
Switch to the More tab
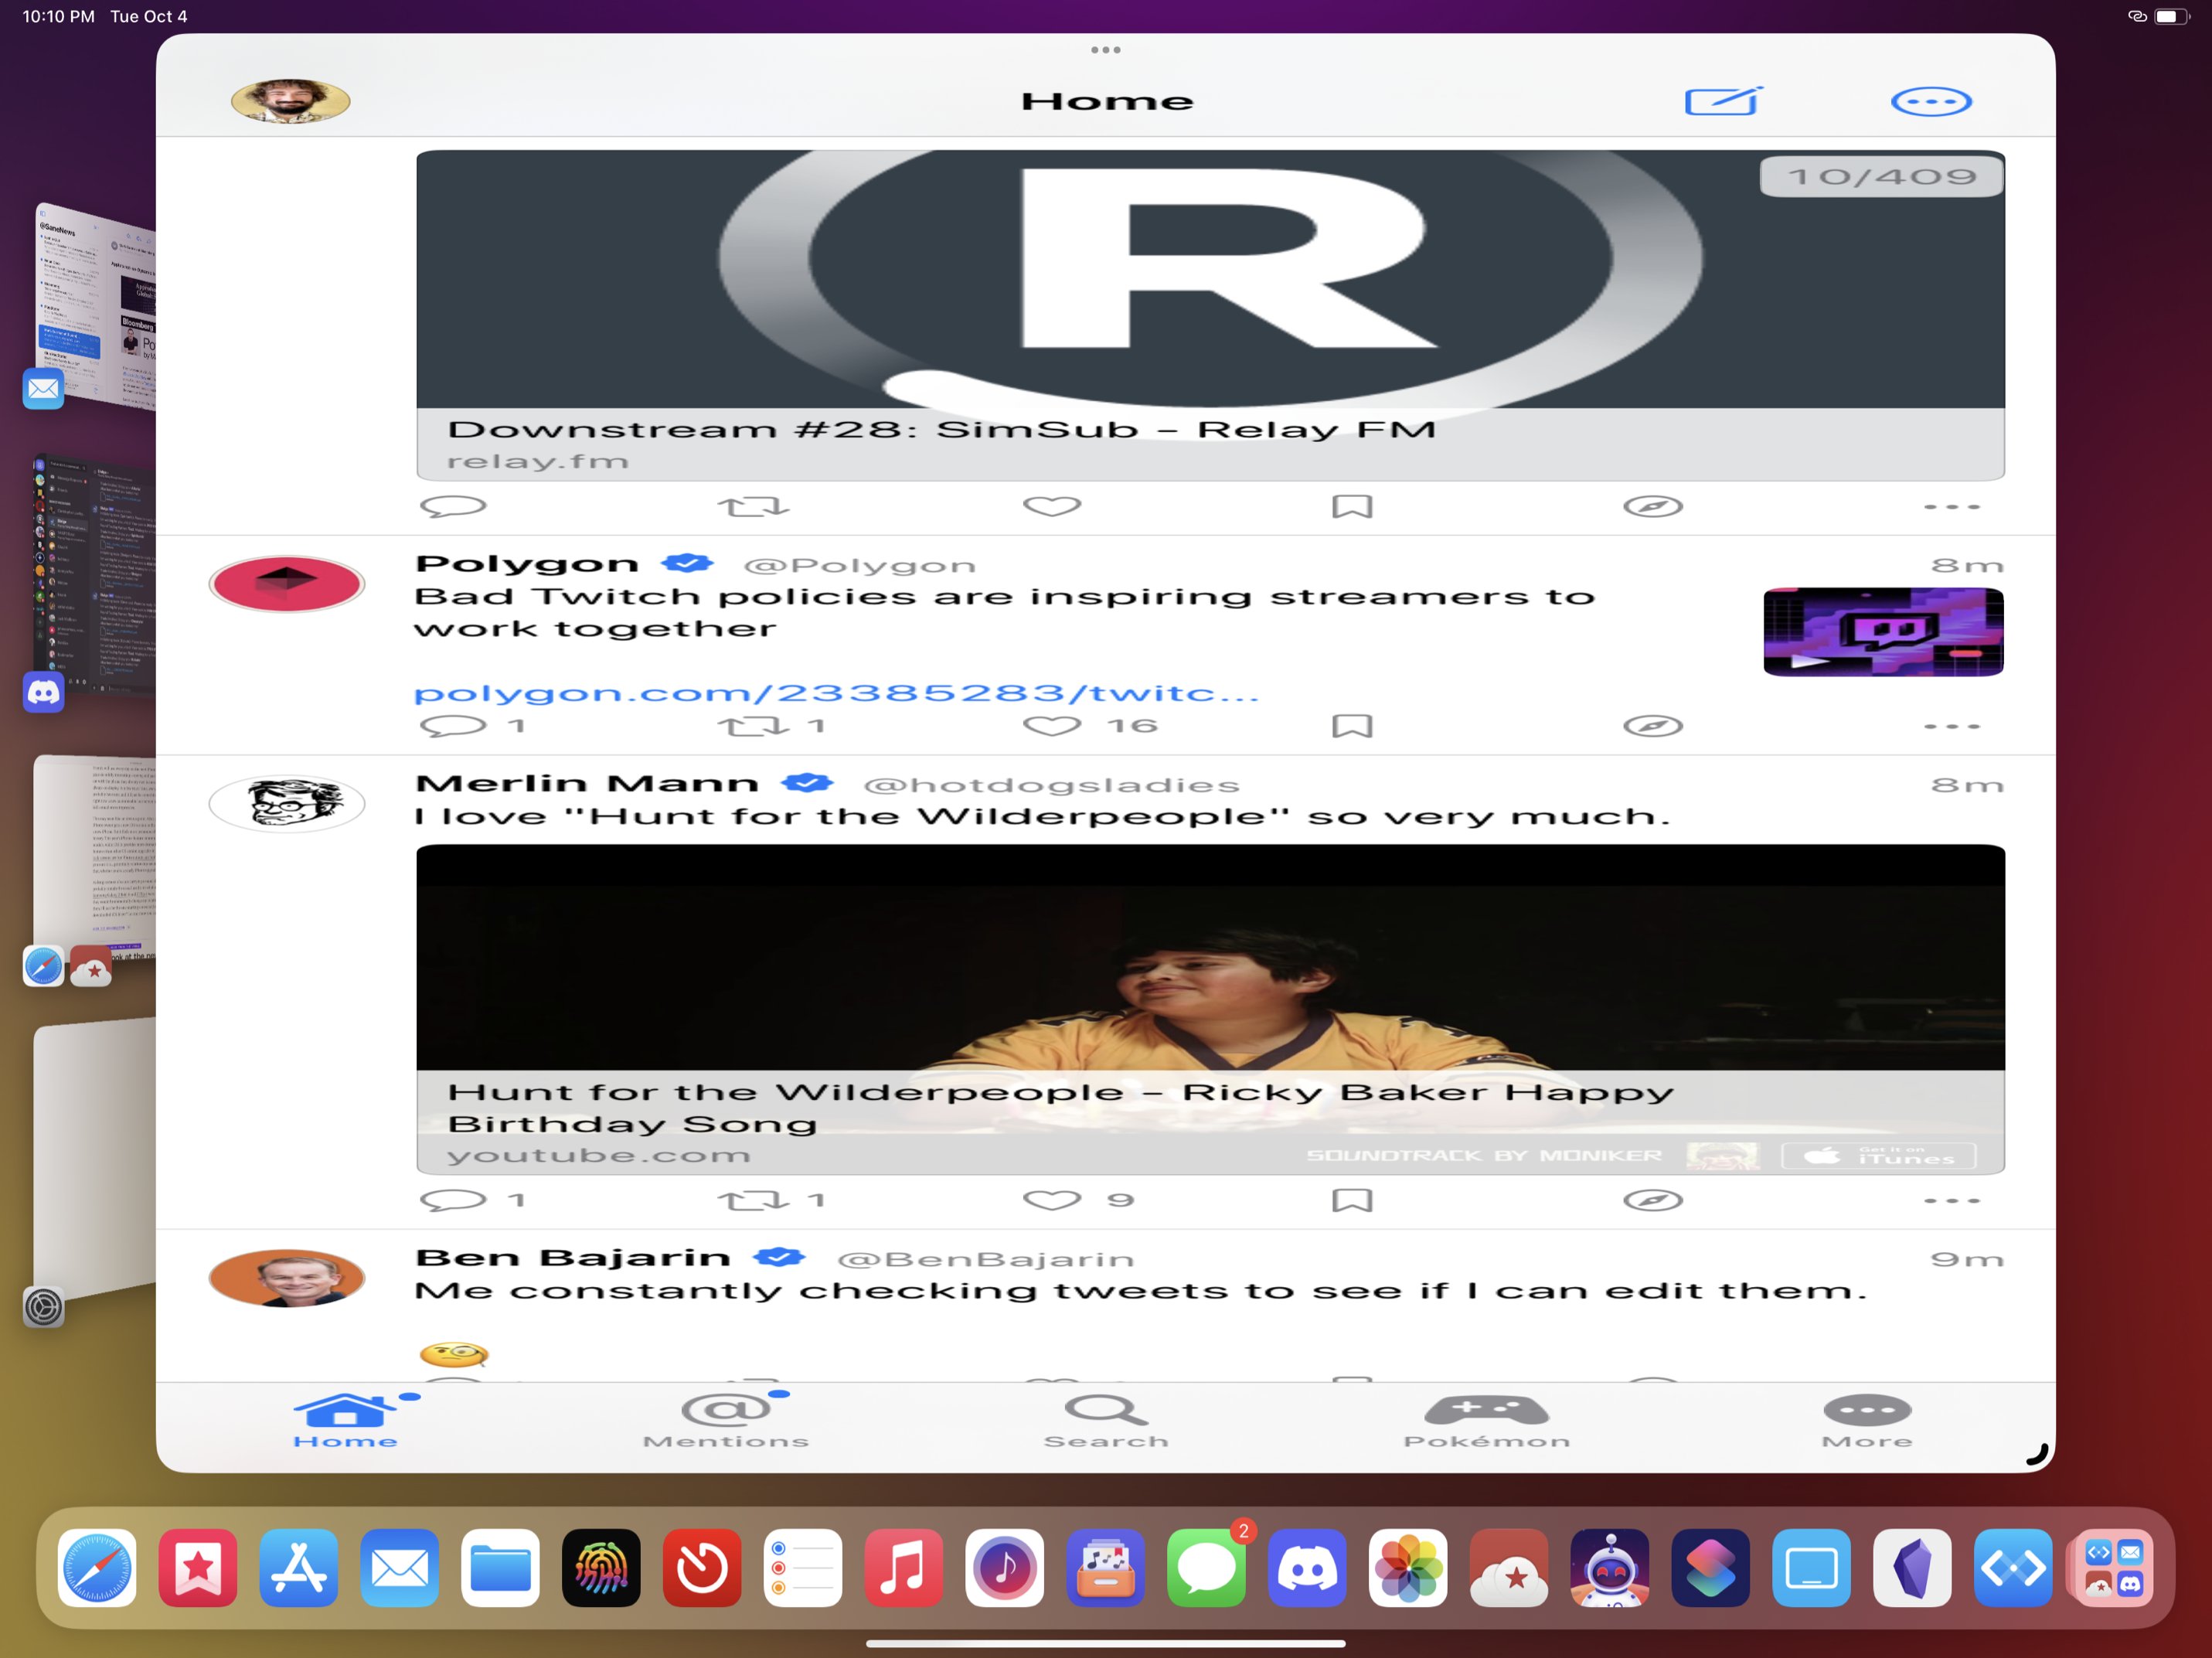[1866, 1421]
